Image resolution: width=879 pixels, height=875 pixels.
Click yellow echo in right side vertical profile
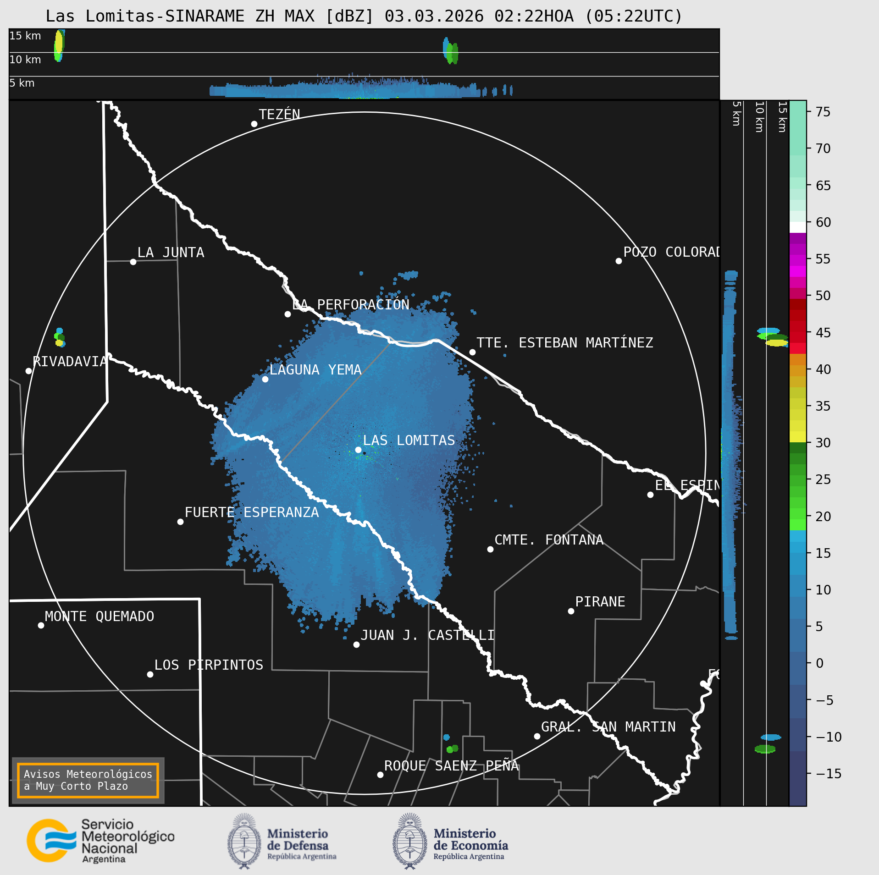coord(777,343)
